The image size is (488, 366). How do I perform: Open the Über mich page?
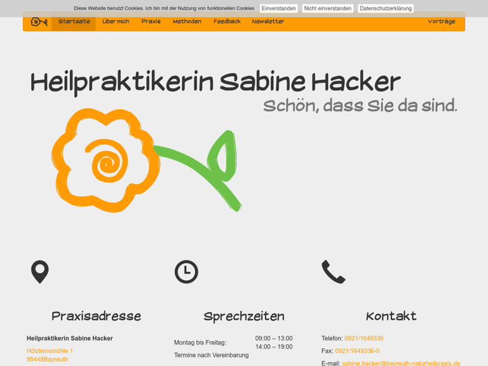point(116,22)
